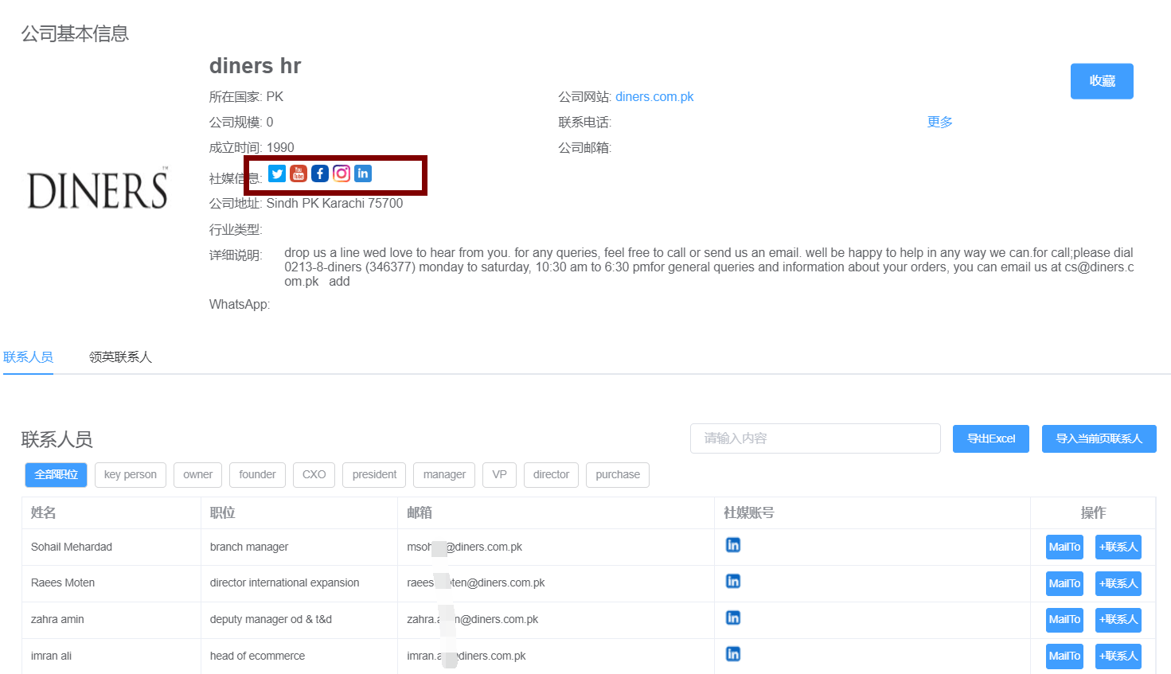Click the 导入当前页联系人 button

tap(1099, 438)
